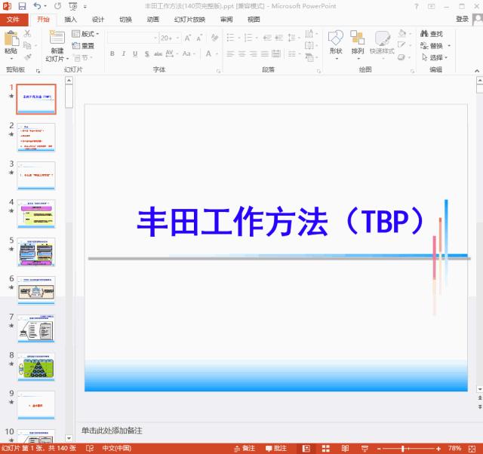The width and height of the screenshot is (483, 454).
Task: Toggle Align Left paragraph alignment
Action: (230, 54)
